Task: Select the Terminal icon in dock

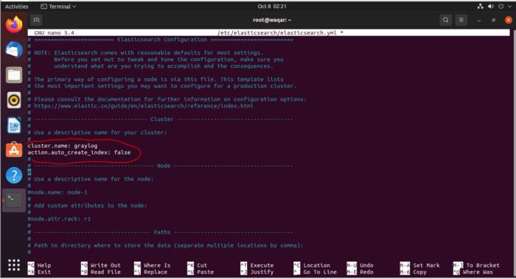Action: pos(14,200)
